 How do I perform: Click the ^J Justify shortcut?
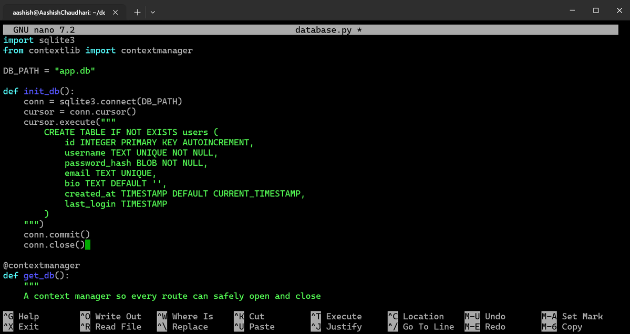[336, 327]
